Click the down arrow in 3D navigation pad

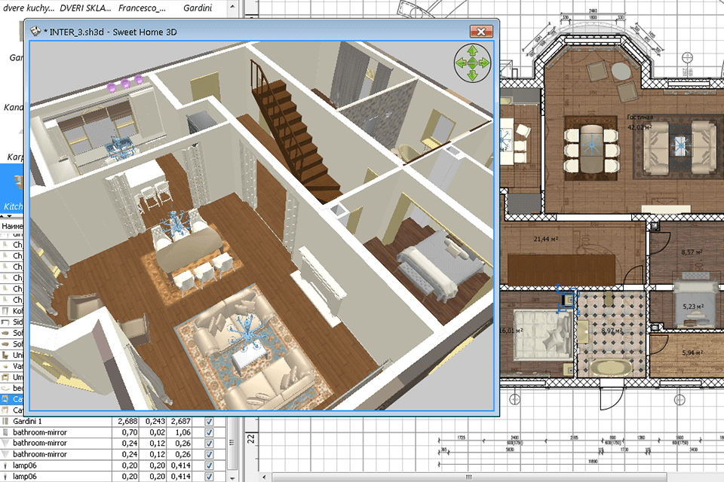click(x=472, y=75)
